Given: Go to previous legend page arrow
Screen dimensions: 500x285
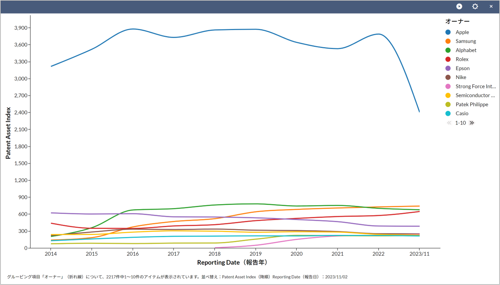Looking at the screenshot, I should [449, 123].
